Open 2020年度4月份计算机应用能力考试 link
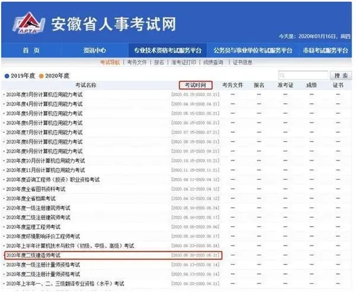Screen dimensions: 356x292 pos(44,104)
